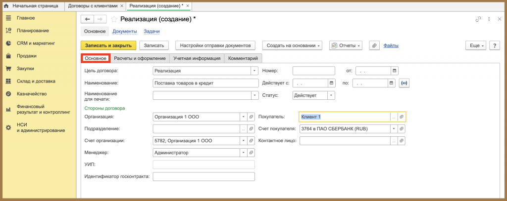This screenshot has width=507, height=201.
Task: Open Счет покупателя record icon
Action: (x=402, y=129)
